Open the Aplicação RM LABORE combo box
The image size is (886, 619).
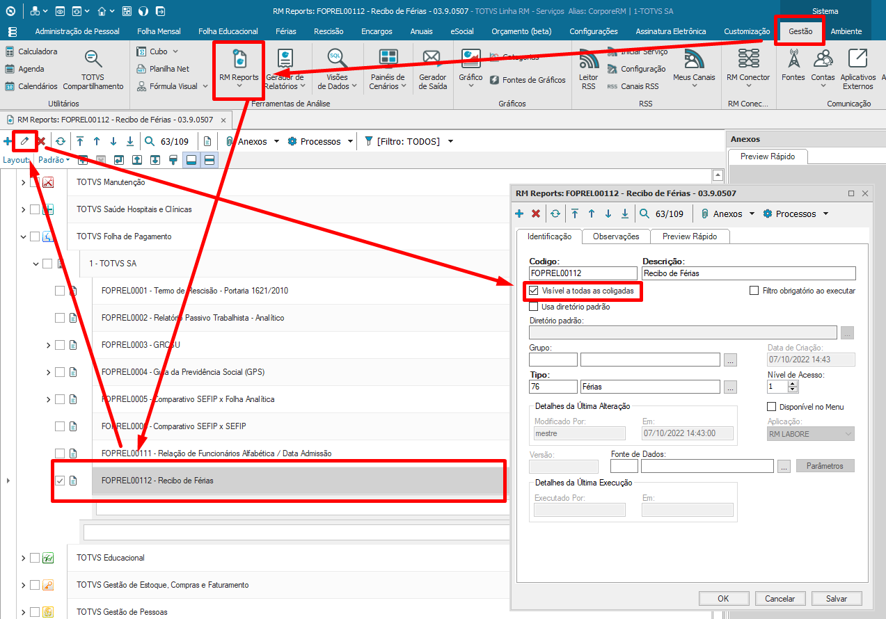point(810,434)
